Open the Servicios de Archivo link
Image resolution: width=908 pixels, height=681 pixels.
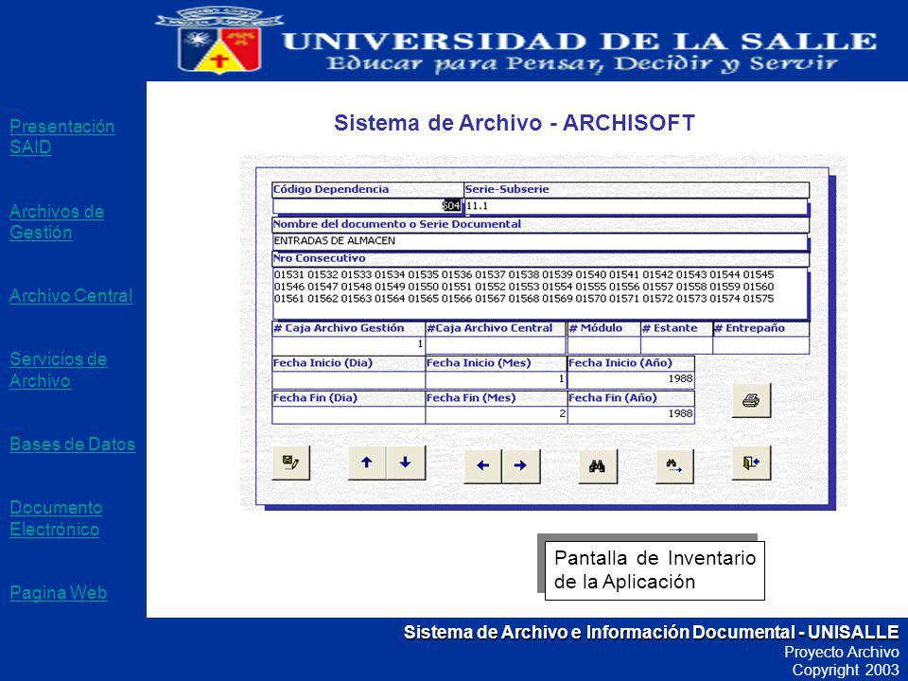pyautogui.click(x=58, y=370)
